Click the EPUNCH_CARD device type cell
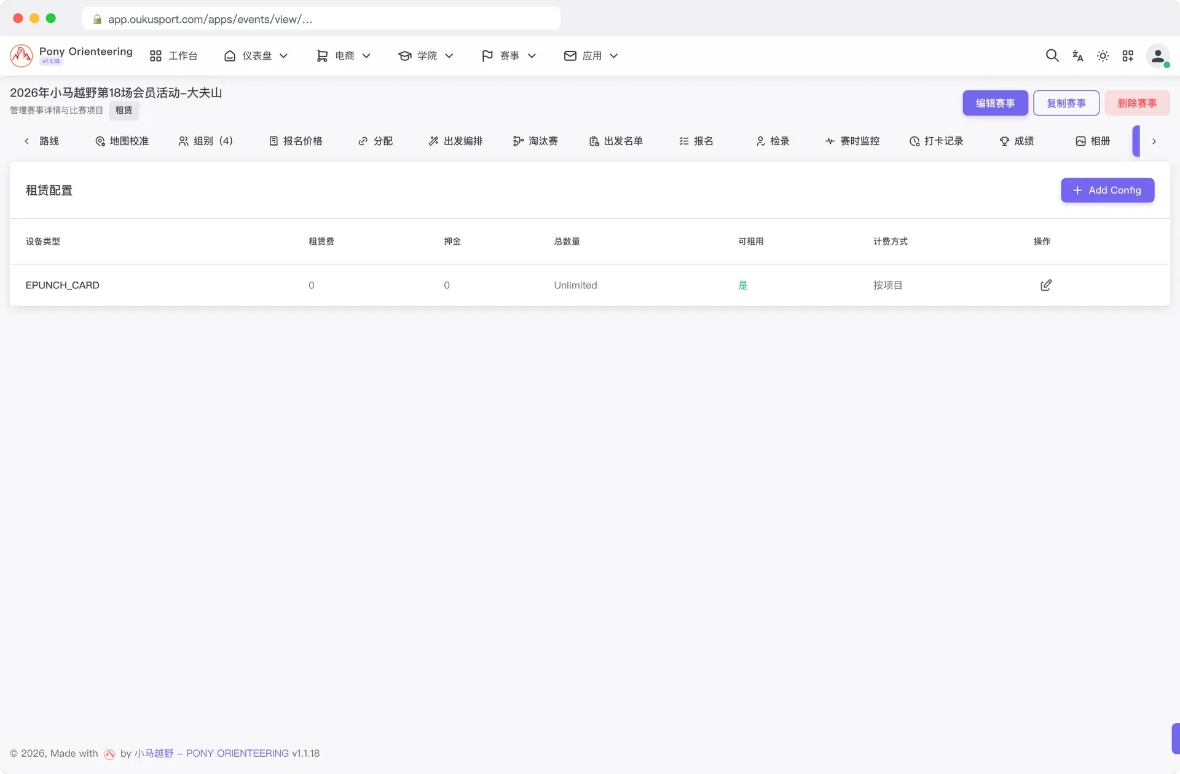This screenshot has width=1180, height=774. [x=62, y=285]
